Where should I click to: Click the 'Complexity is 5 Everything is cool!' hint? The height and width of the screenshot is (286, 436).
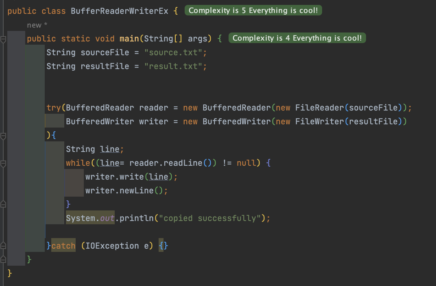coord(253,11)
